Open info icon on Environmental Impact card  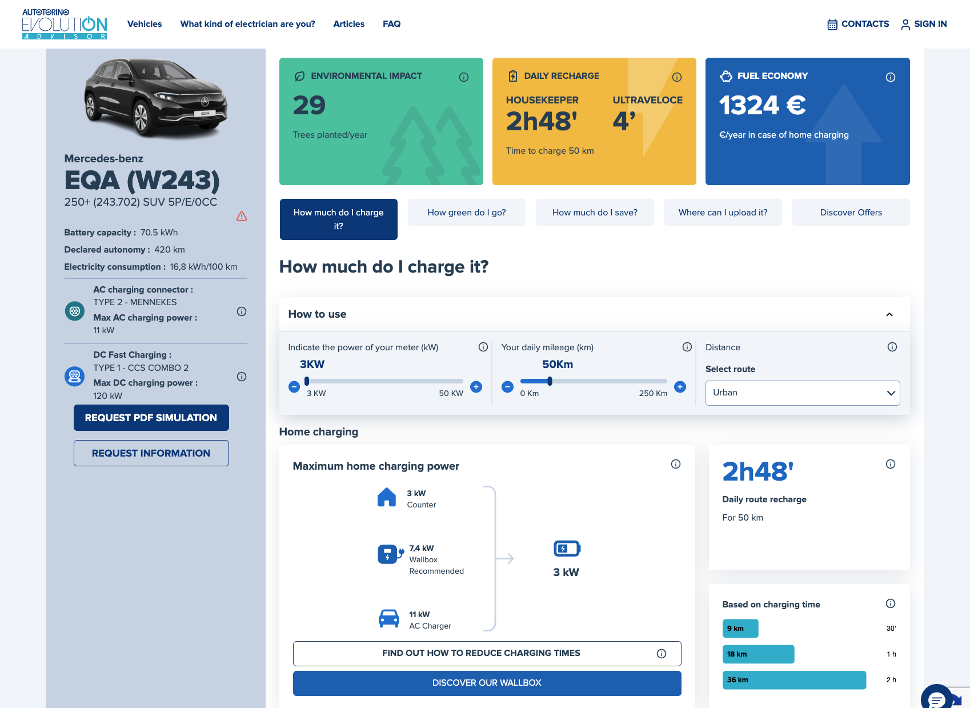(x=464, y=77)
